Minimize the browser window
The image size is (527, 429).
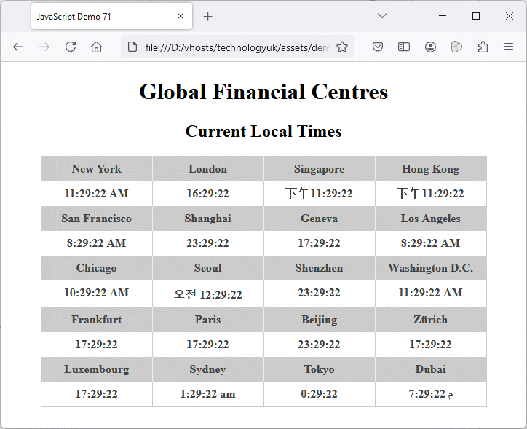[x=443, y=16]
